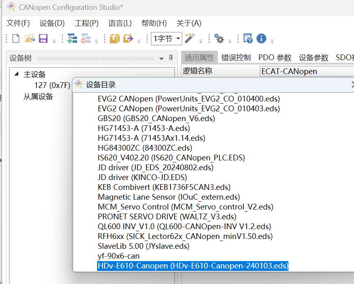This screenshot has height=284, width=354.
Task: Open the 关于(A) menu
Action: 189,23
